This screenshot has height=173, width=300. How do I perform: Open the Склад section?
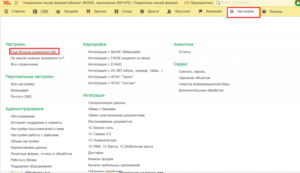tap(127, 11)
